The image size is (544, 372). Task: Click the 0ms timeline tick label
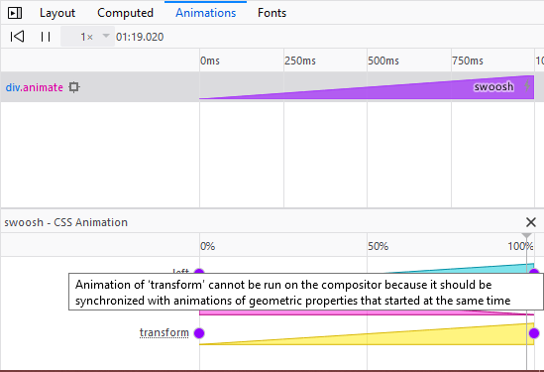tap(210, 61)
